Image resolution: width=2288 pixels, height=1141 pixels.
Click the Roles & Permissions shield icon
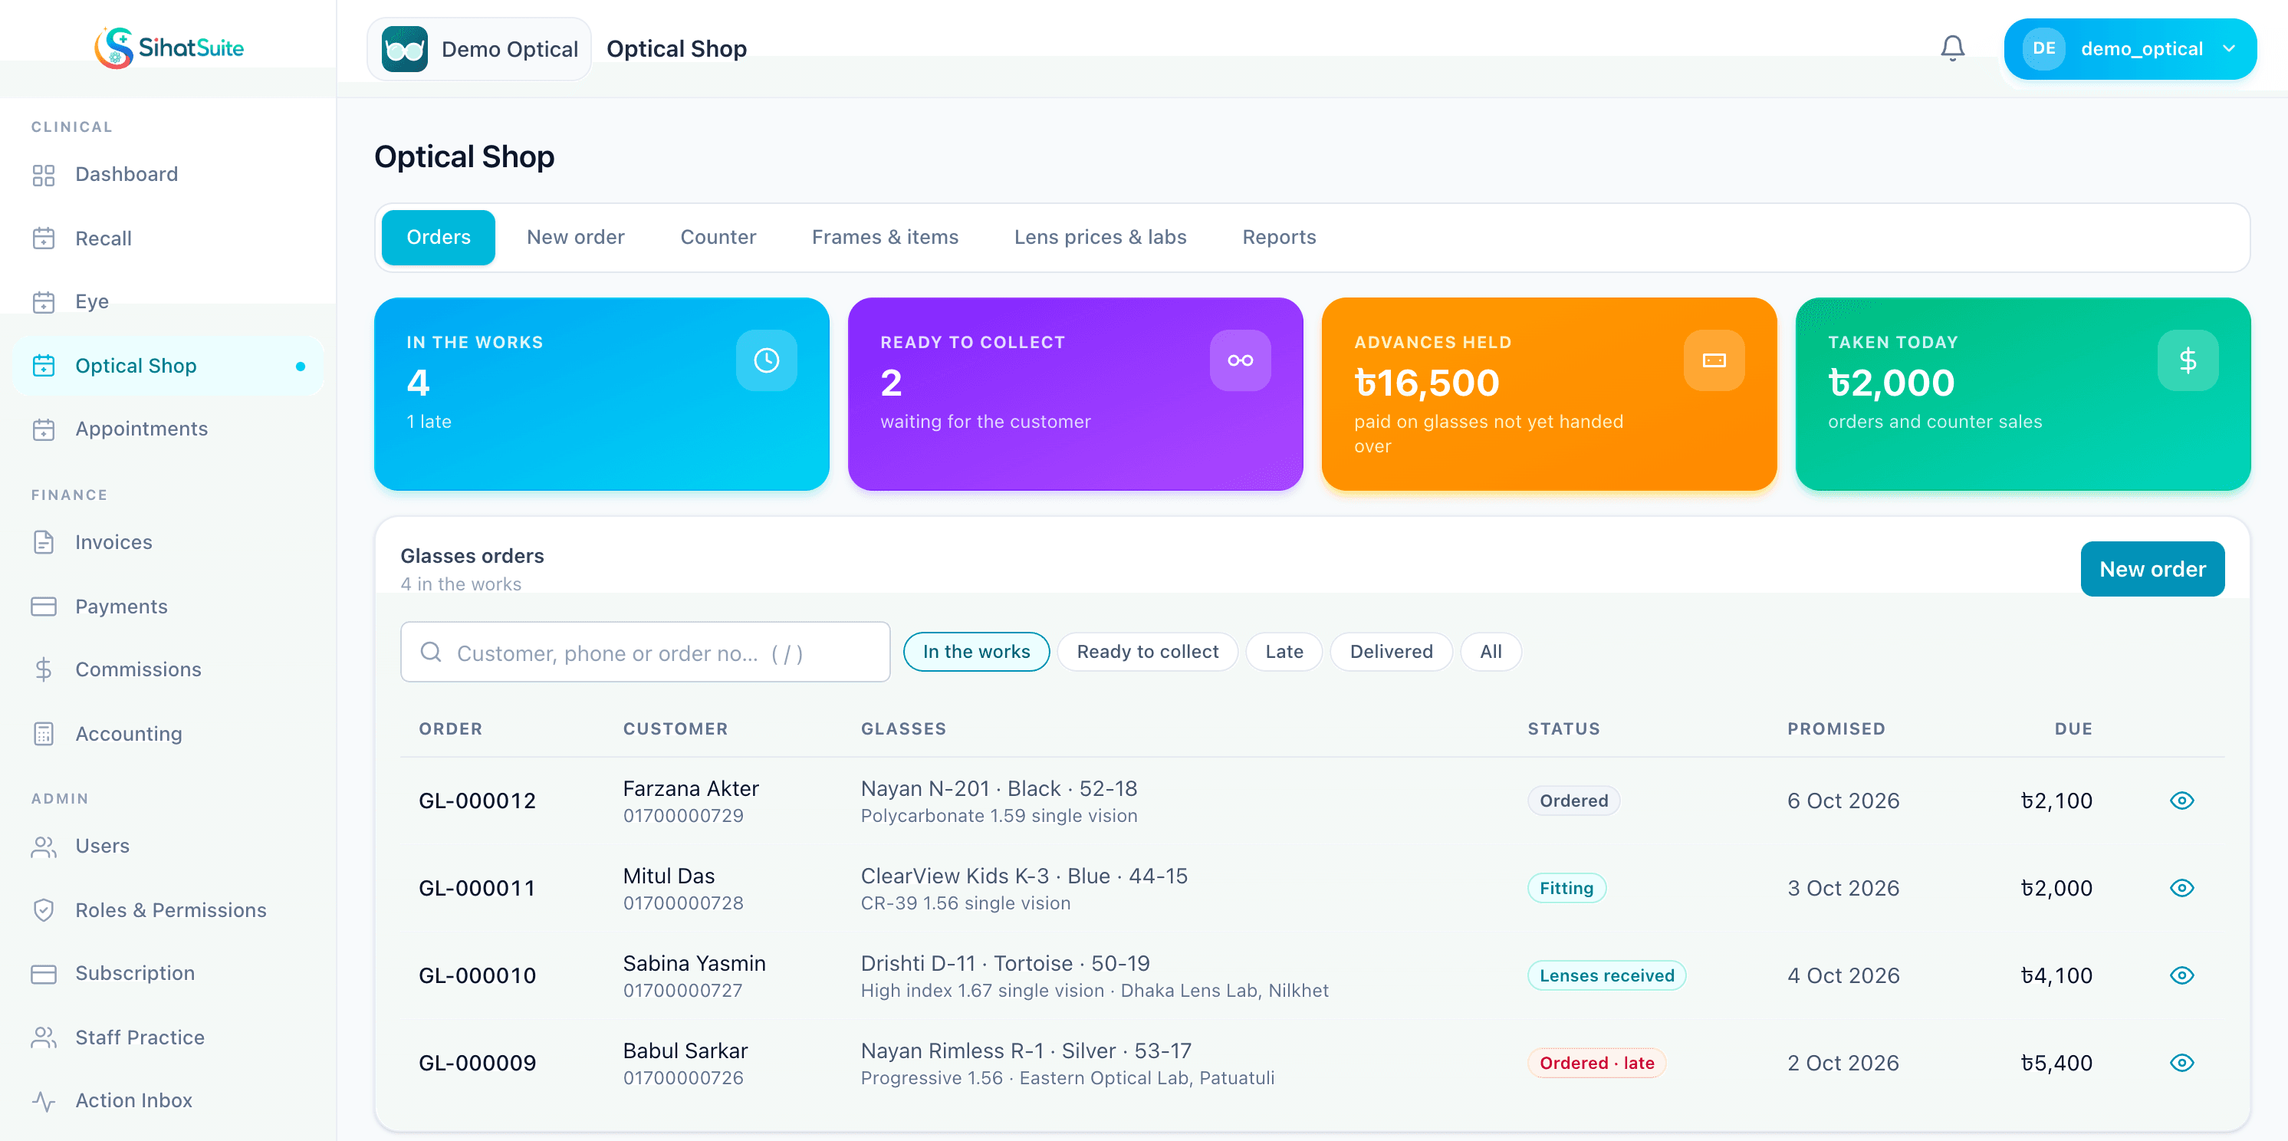coord(44,910)
